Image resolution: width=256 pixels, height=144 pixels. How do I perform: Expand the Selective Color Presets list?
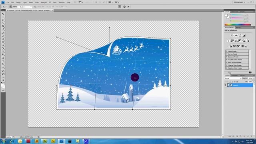pyautogui.click(x=227, y=68)
